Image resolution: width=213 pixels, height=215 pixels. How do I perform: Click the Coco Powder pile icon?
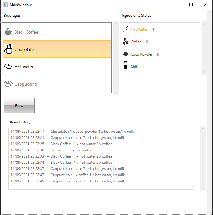click(126, 54)
